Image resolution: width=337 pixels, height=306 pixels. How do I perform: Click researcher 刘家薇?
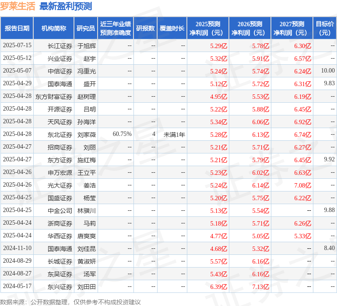[87, 135]
